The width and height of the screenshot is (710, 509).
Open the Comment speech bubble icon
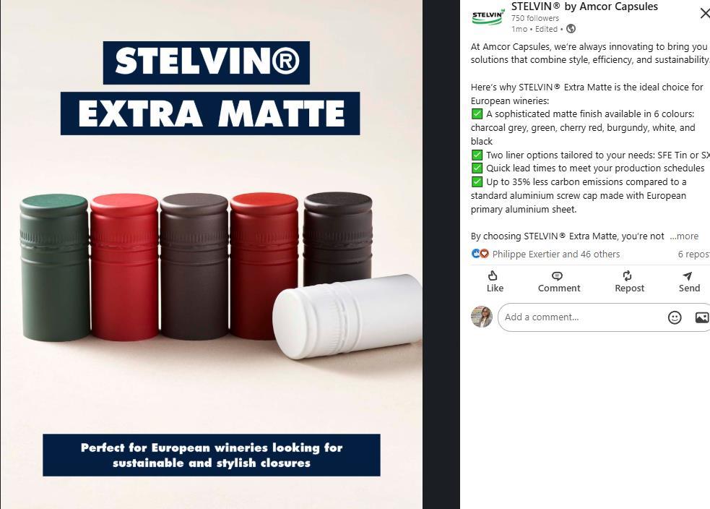(x=557, y=276)
